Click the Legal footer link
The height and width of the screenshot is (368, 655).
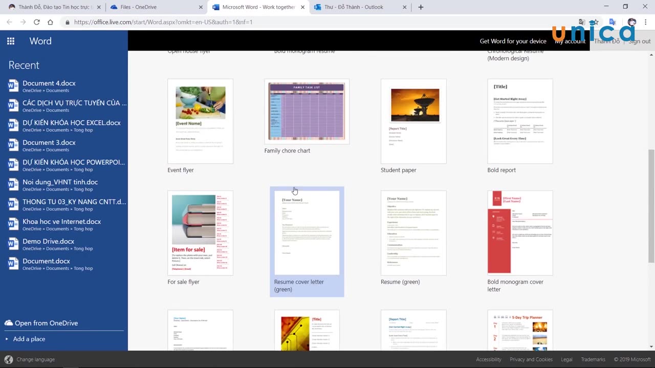point(566,359)
